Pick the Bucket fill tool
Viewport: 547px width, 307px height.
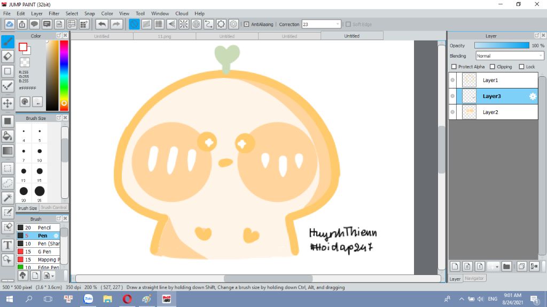point(7,136)
